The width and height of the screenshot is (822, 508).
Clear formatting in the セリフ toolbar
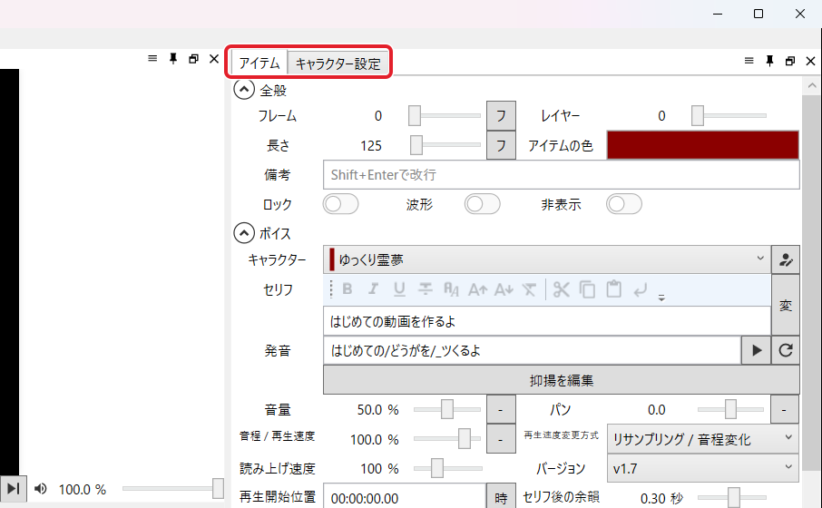pyautogui.click(x=530, y=288)
